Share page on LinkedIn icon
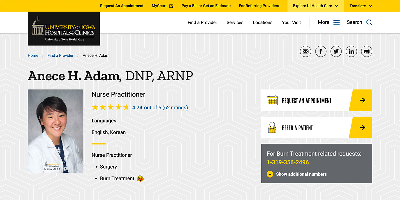The image size is (400, 200). pos(351,51)
